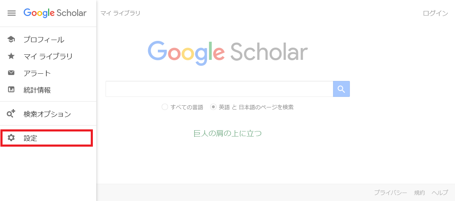Click the blue search magnifier button

(x=341, y=89)
